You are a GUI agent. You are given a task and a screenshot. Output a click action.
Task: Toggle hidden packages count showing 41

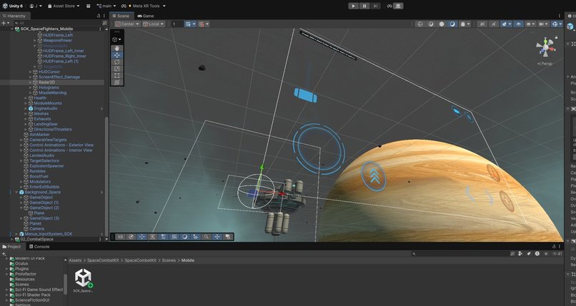pos(557,254)
